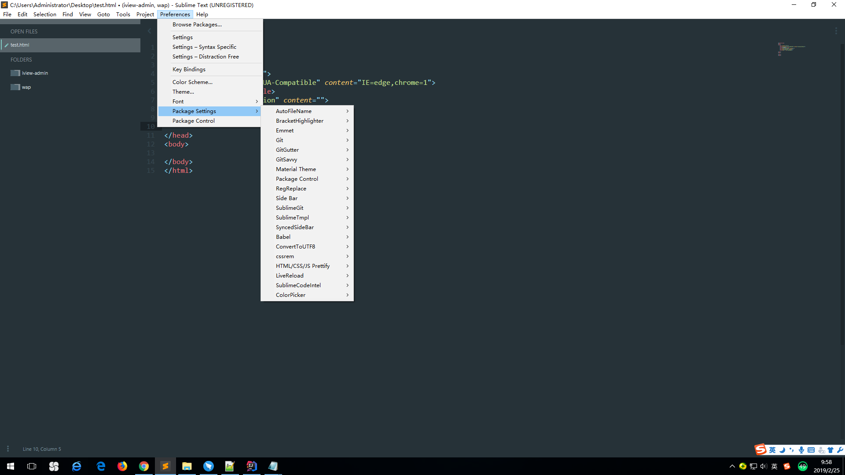Viewport: 845px width, 475px height.
Task: Open HTML/CSS/JS Prettify settings
Action: coord(307,266)
